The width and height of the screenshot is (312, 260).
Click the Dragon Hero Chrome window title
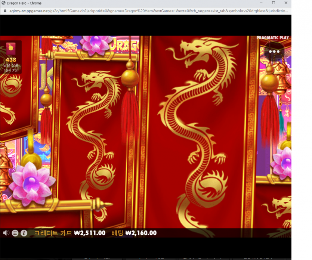24,3
